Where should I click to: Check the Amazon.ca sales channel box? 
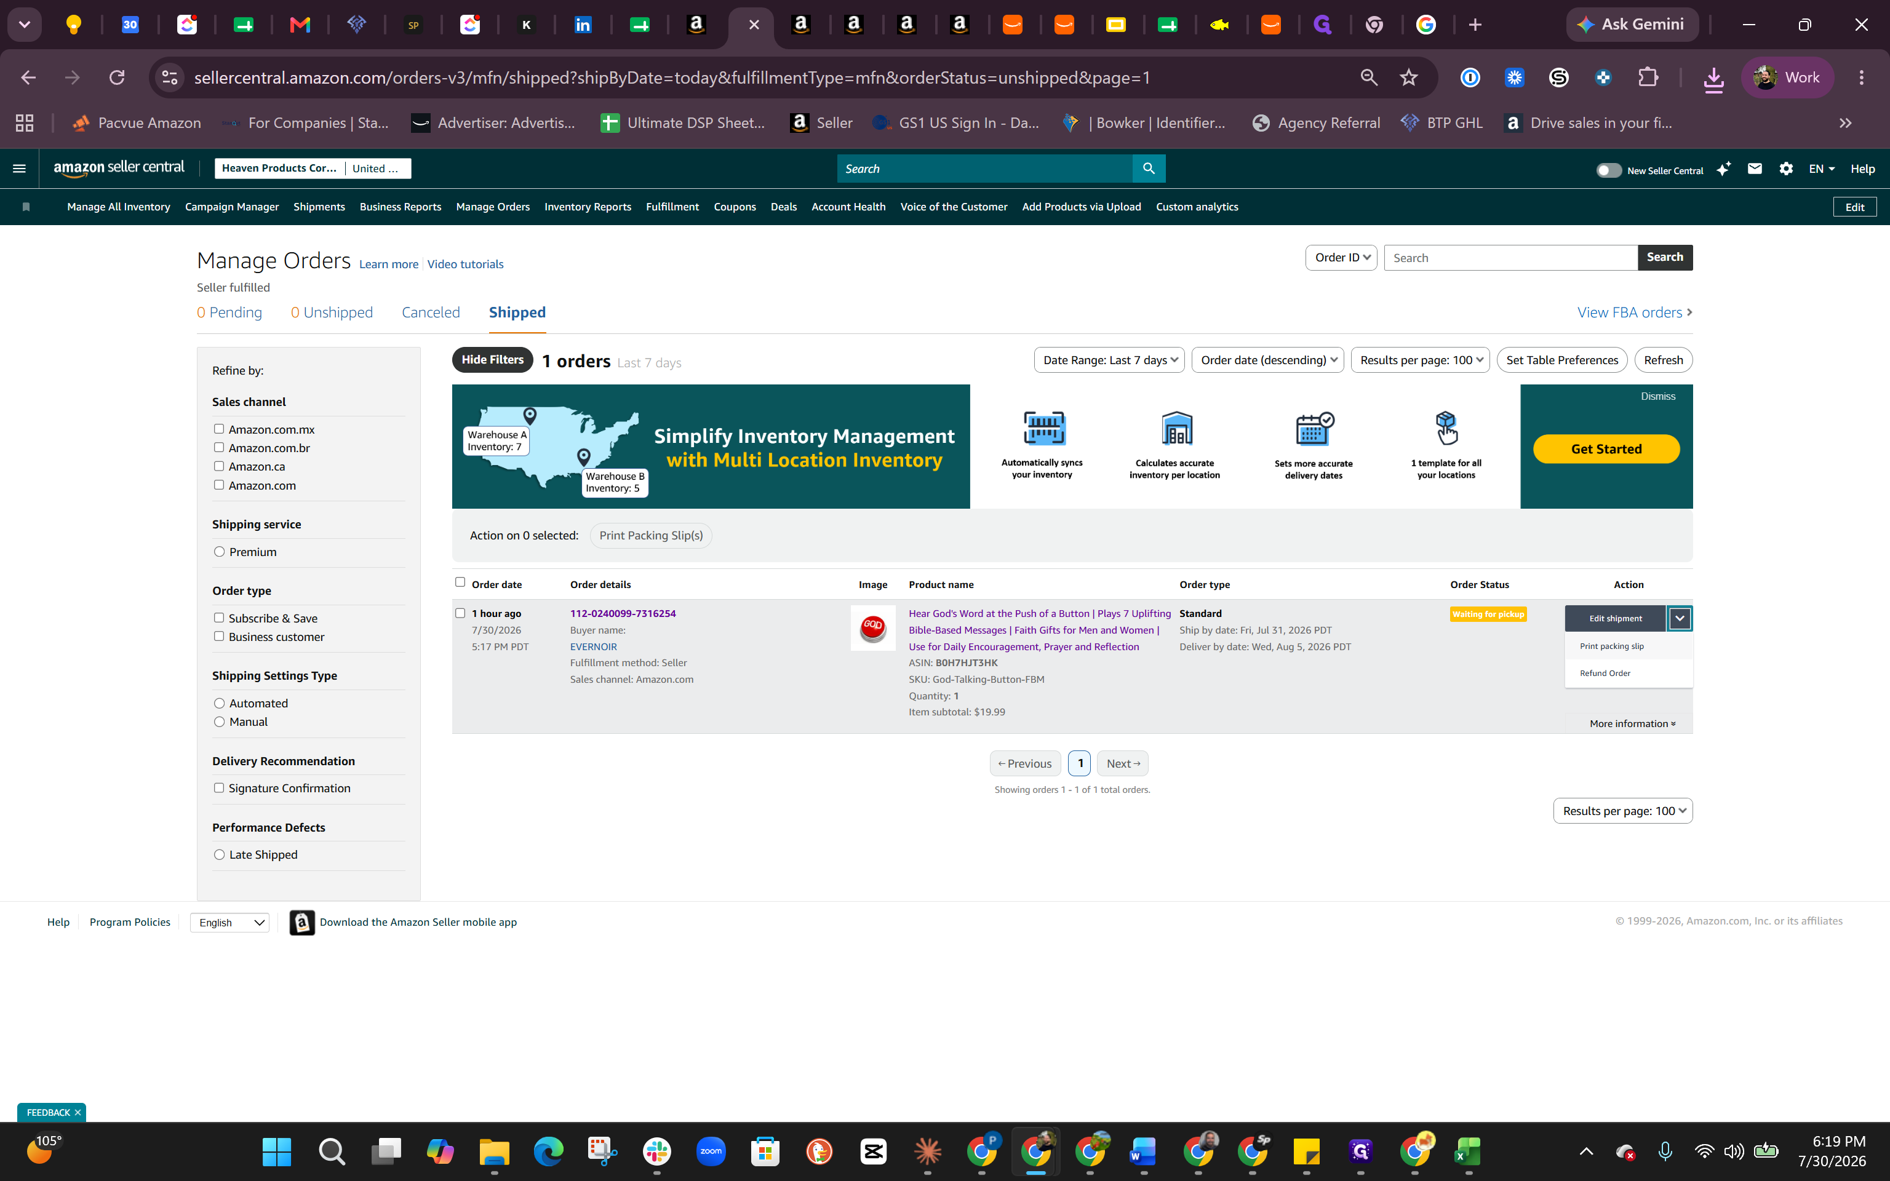[218, 466]
